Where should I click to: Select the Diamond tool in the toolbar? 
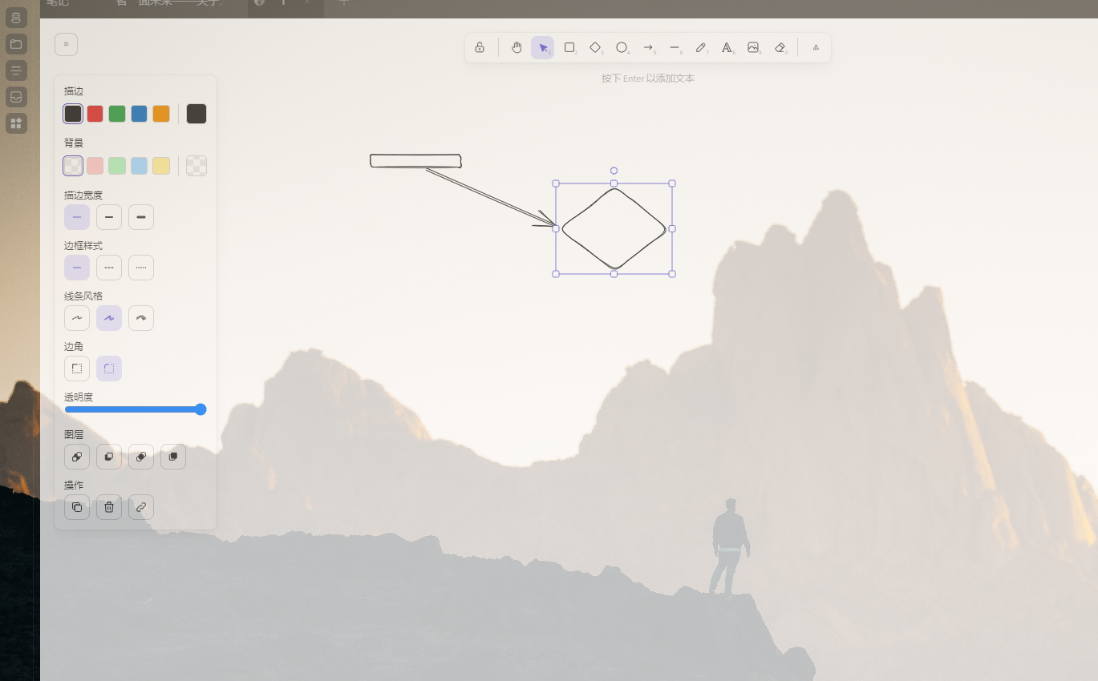pos(595,48)
